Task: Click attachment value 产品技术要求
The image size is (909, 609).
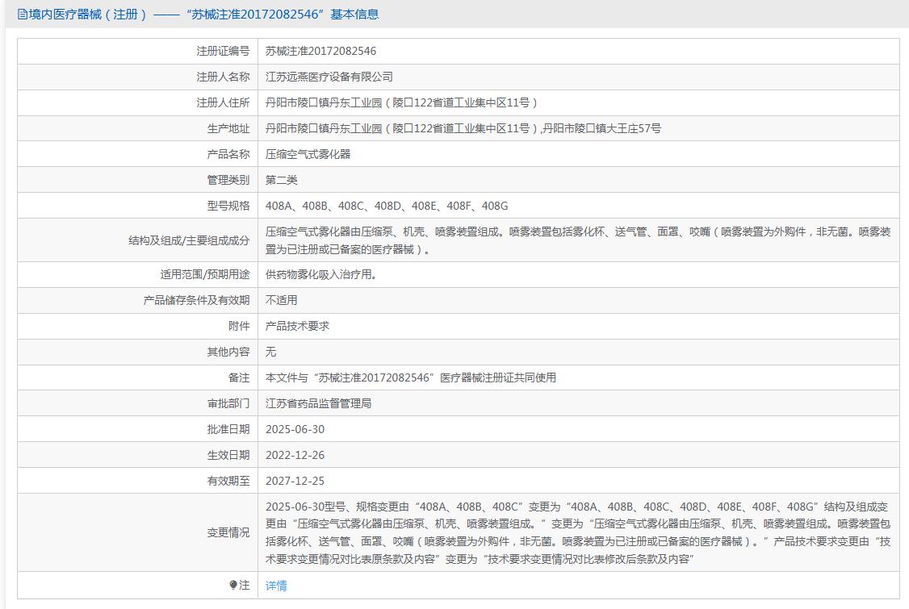Action: 297,326
